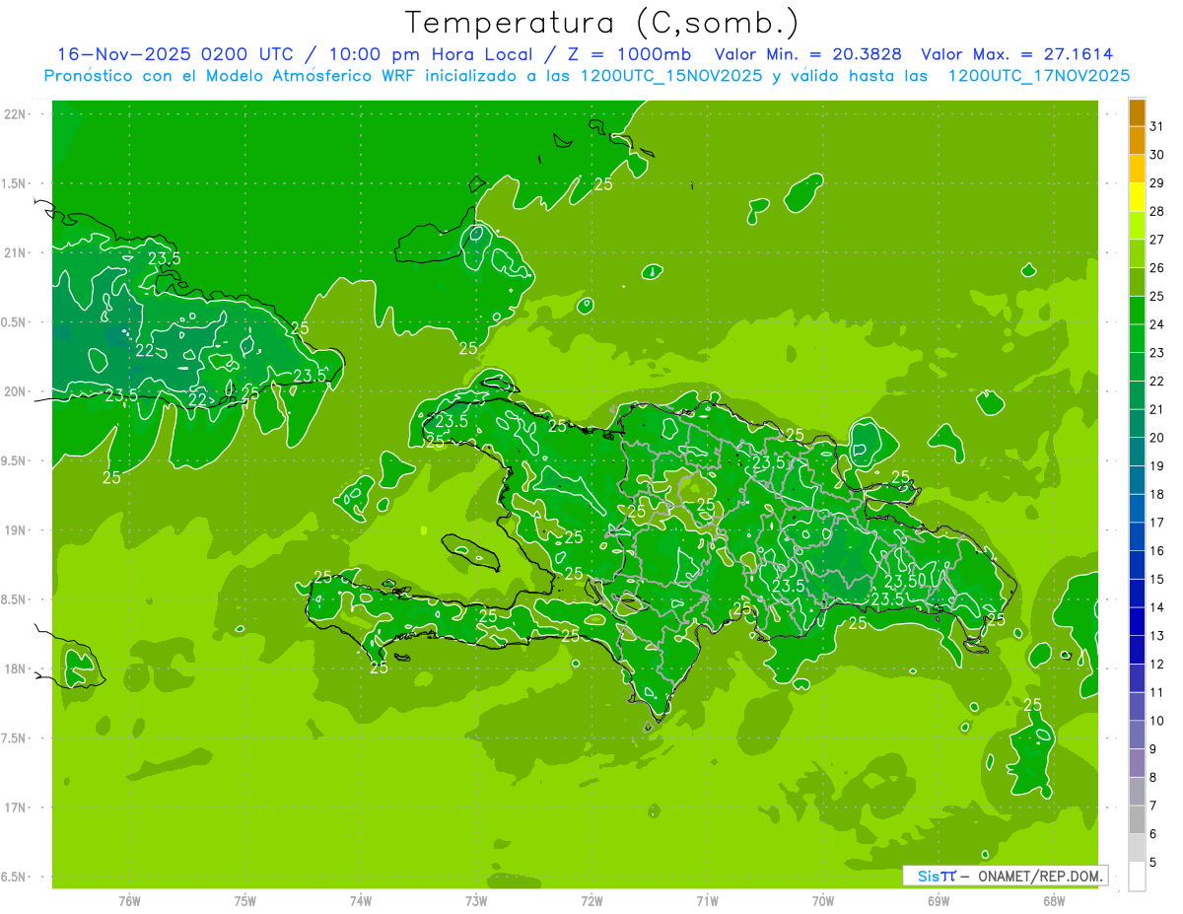This screenshot has width=1183, height=914.
Task: Click the yellow swatch between legend 28 and 29
Action: click(1137, 196)
